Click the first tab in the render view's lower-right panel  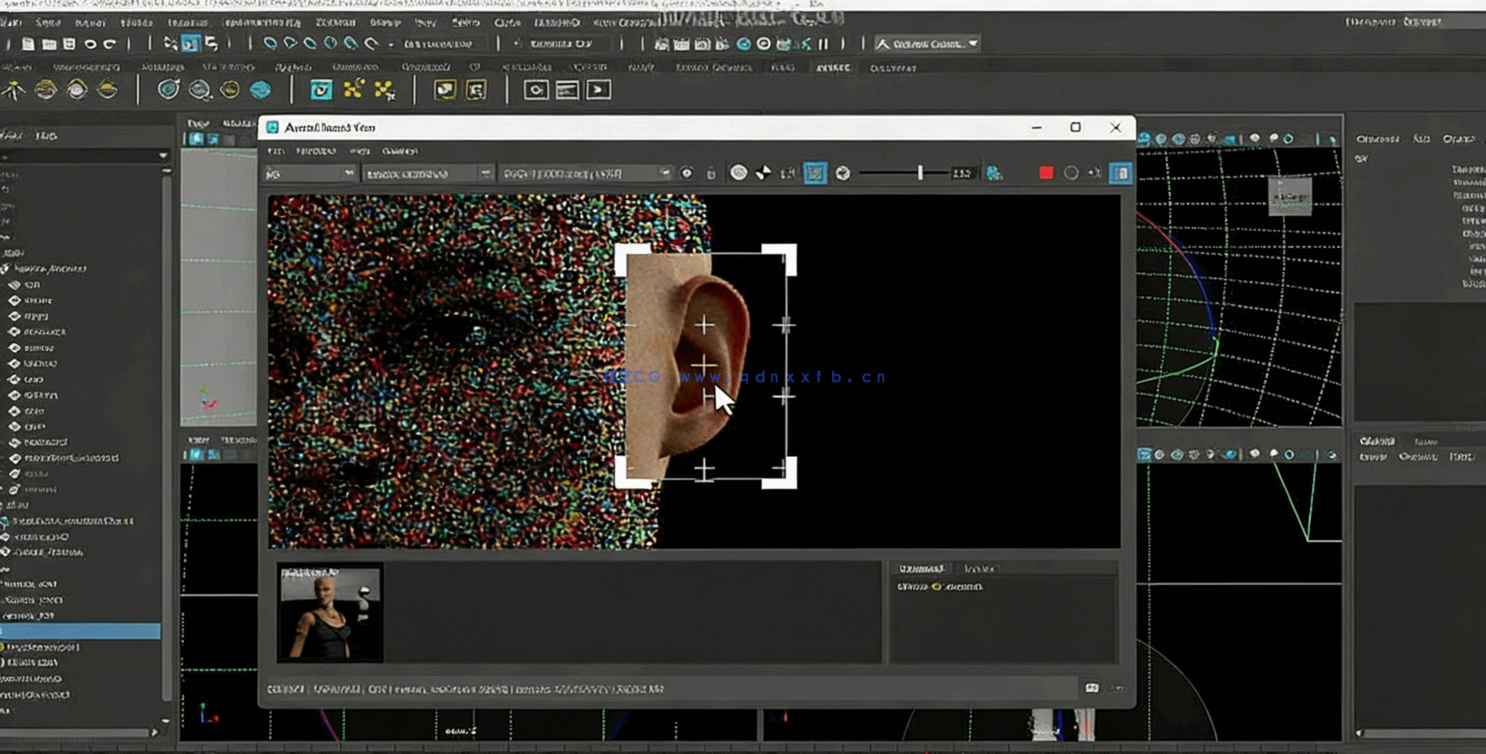point(921,568)
